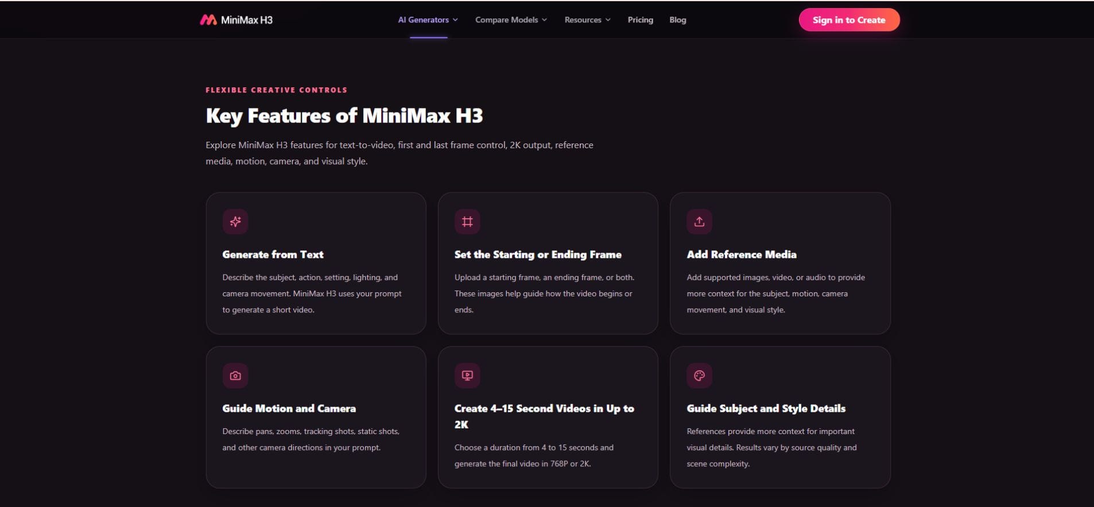Image resolution: width=1094 pixels, height=507 pixels.
Task: Click the text 'Choose a duration from 4 to 15 seconds and'
Action: coord(534,447)
